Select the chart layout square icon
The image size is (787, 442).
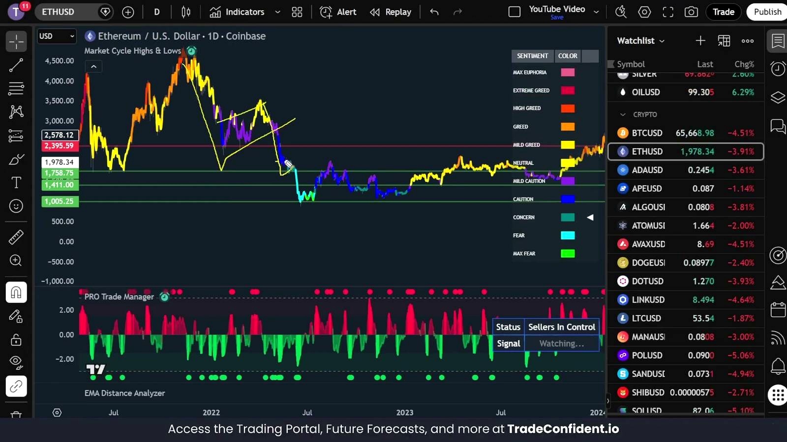tap(515, 12)
